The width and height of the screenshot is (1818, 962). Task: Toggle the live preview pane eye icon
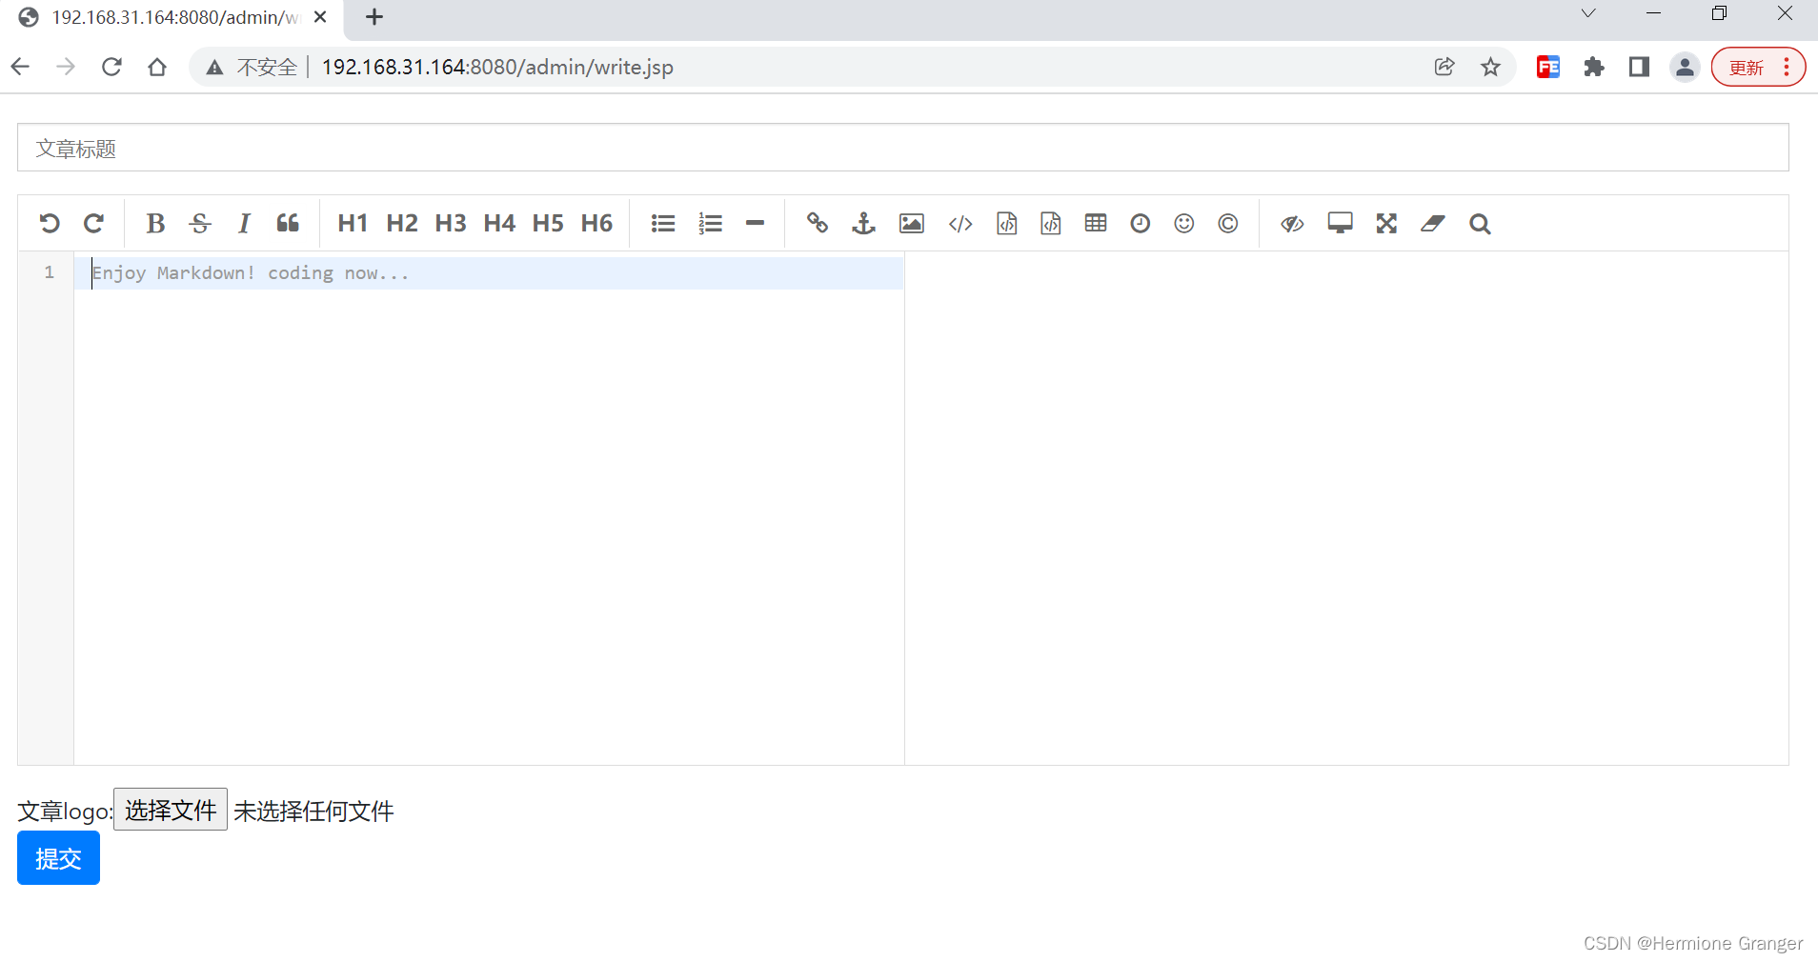point(1292,224)
